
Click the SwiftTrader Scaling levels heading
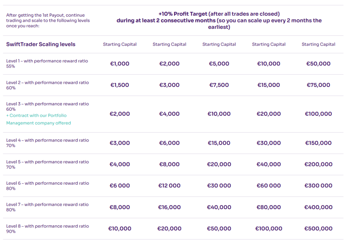tap(41, 44)
